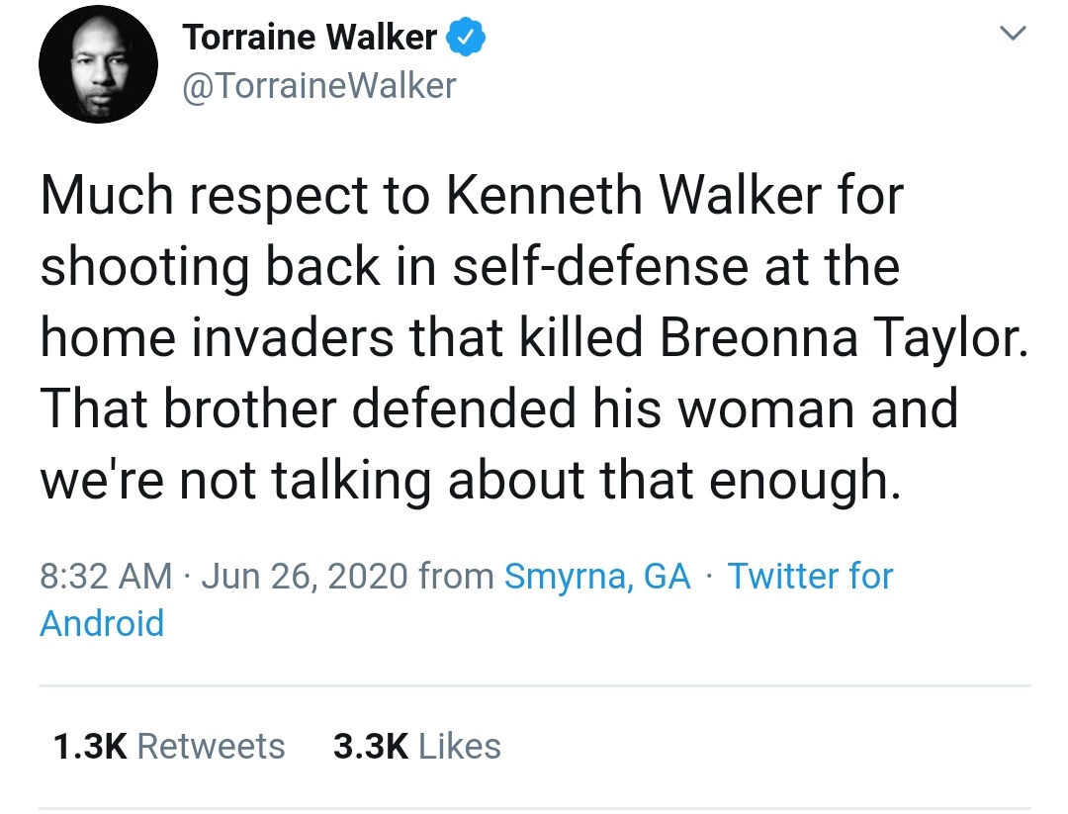Screen dimensions: 1068x814
Task: View the Likes label list
Action: [x=460, y=746]
